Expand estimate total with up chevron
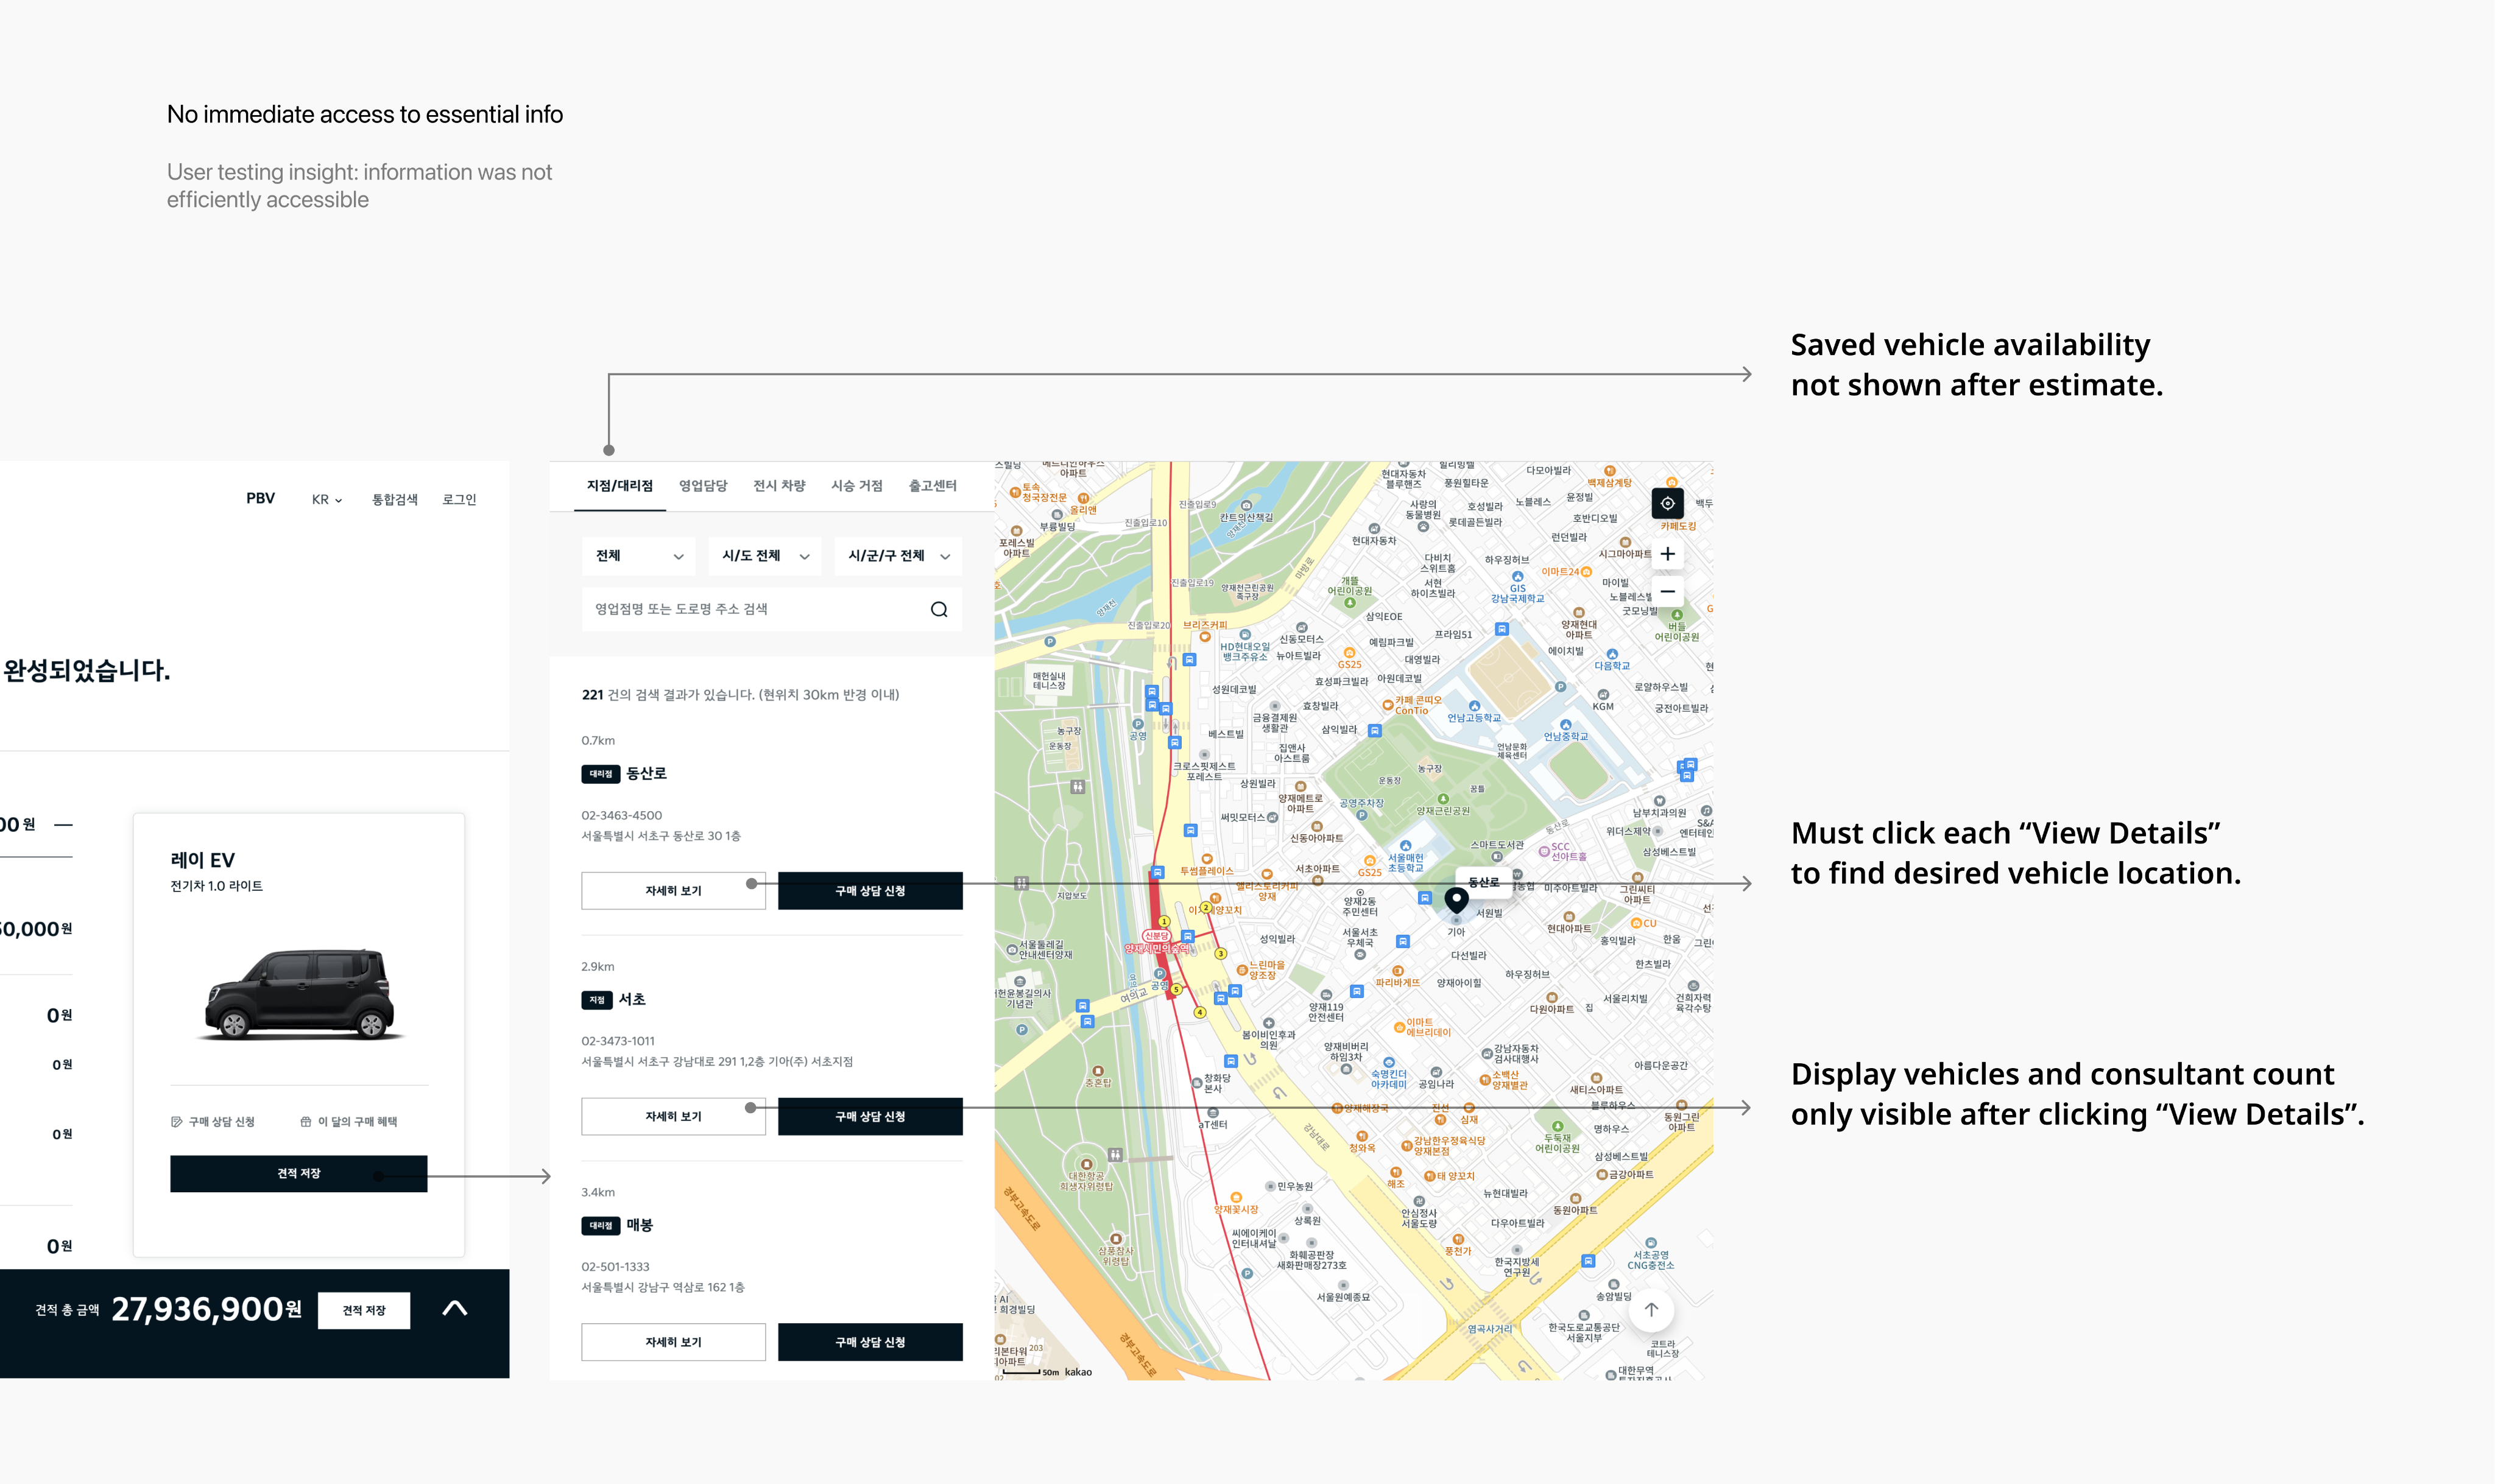The width and height of the screenshot is (2495, 1484). click(x=455, y=1308)
